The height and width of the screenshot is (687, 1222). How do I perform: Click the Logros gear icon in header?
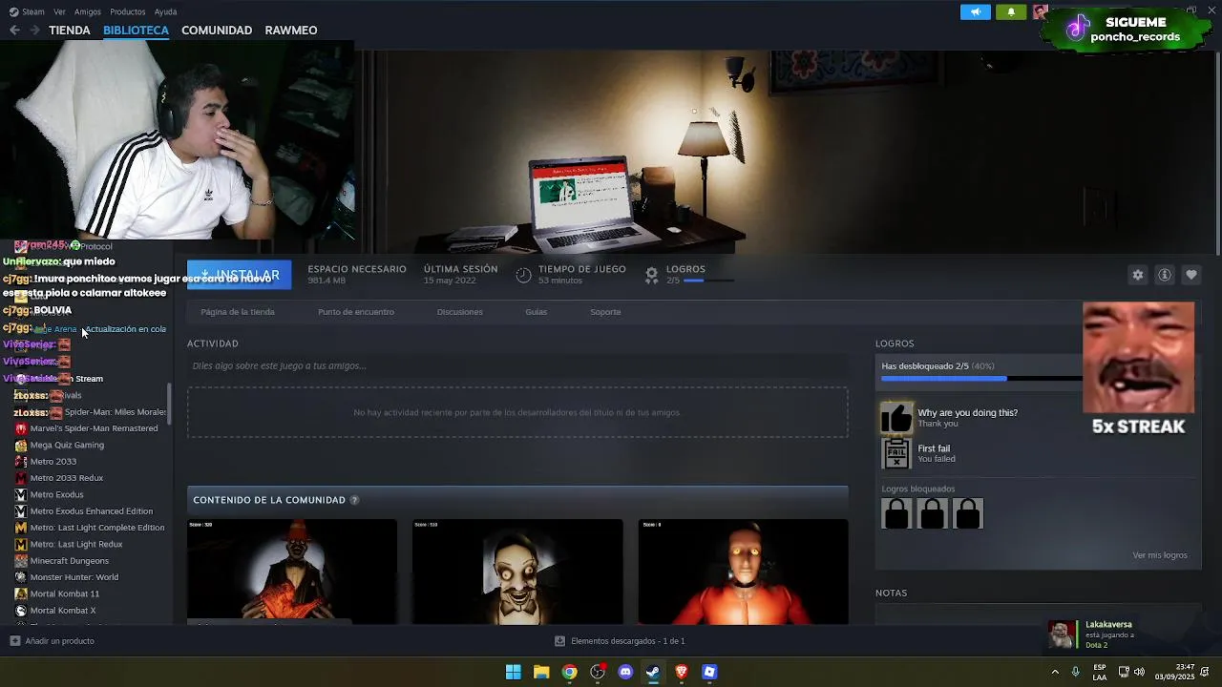(x=652, y=275)
